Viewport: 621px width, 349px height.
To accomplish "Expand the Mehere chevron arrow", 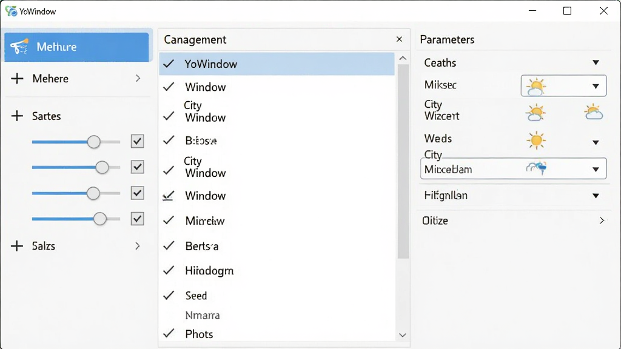I will (x=138, y=78).
